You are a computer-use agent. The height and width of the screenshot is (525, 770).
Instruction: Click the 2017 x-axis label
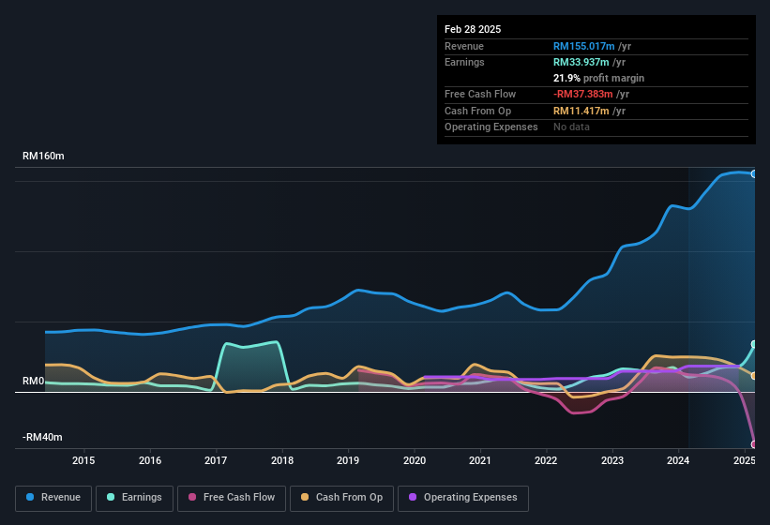pos(216,460)
